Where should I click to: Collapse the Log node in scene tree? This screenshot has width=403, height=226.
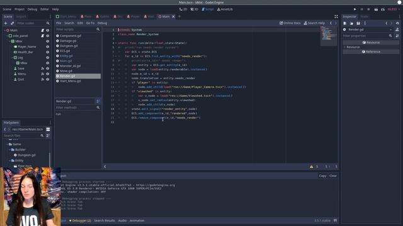pyautogui.click(x=13, y=58)
